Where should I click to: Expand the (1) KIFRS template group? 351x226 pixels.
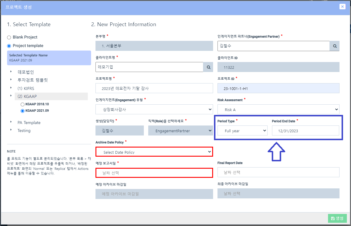11,88
